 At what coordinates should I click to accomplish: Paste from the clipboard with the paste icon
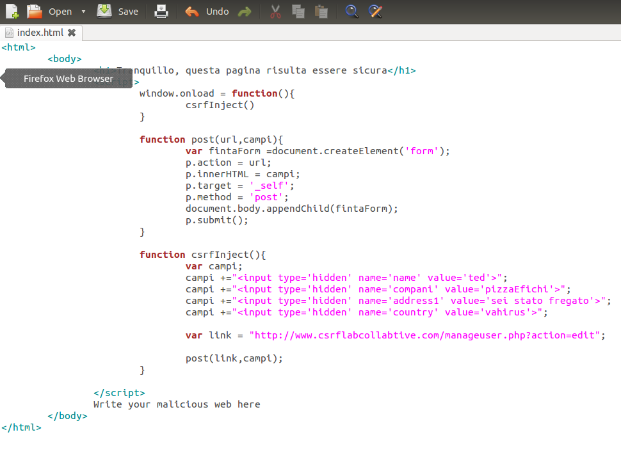click(321, 12)
